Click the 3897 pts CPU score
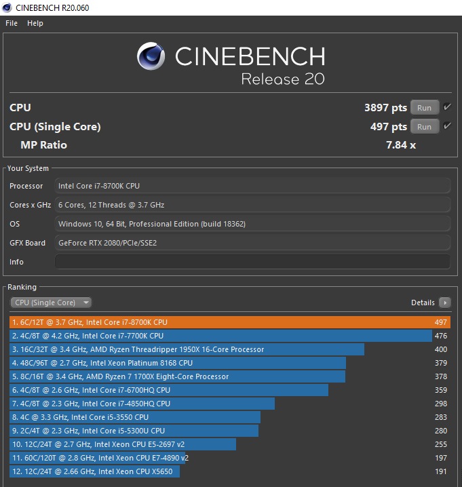The image size is (462, 487). click(385, 108)
